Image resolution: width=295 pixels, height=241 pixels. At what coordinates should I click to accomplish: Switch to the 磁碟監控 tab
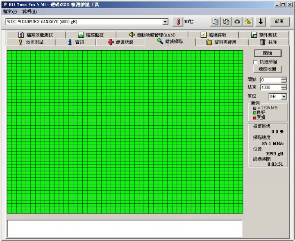(91, 35)
